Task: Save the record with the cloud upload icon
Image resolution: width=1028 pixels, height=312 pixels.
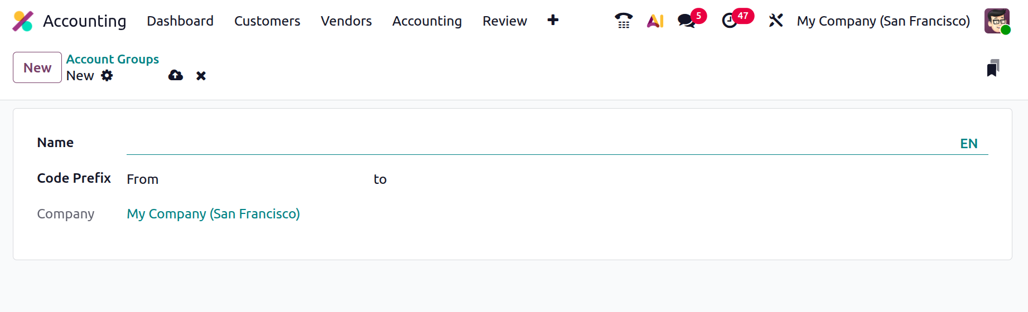Action: [176, 75]
